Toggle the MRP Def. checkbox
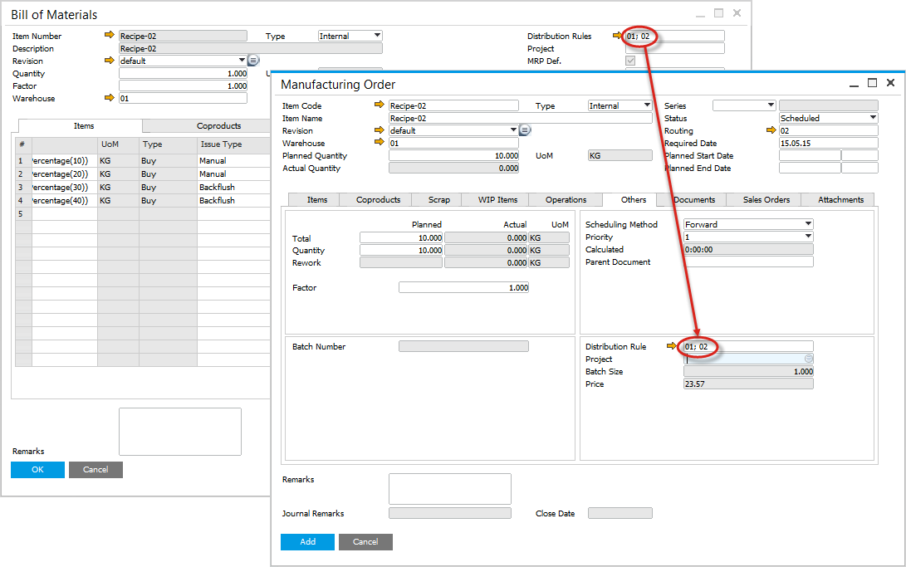This screenshot has width=906, height=567. [x=630, y=61]
